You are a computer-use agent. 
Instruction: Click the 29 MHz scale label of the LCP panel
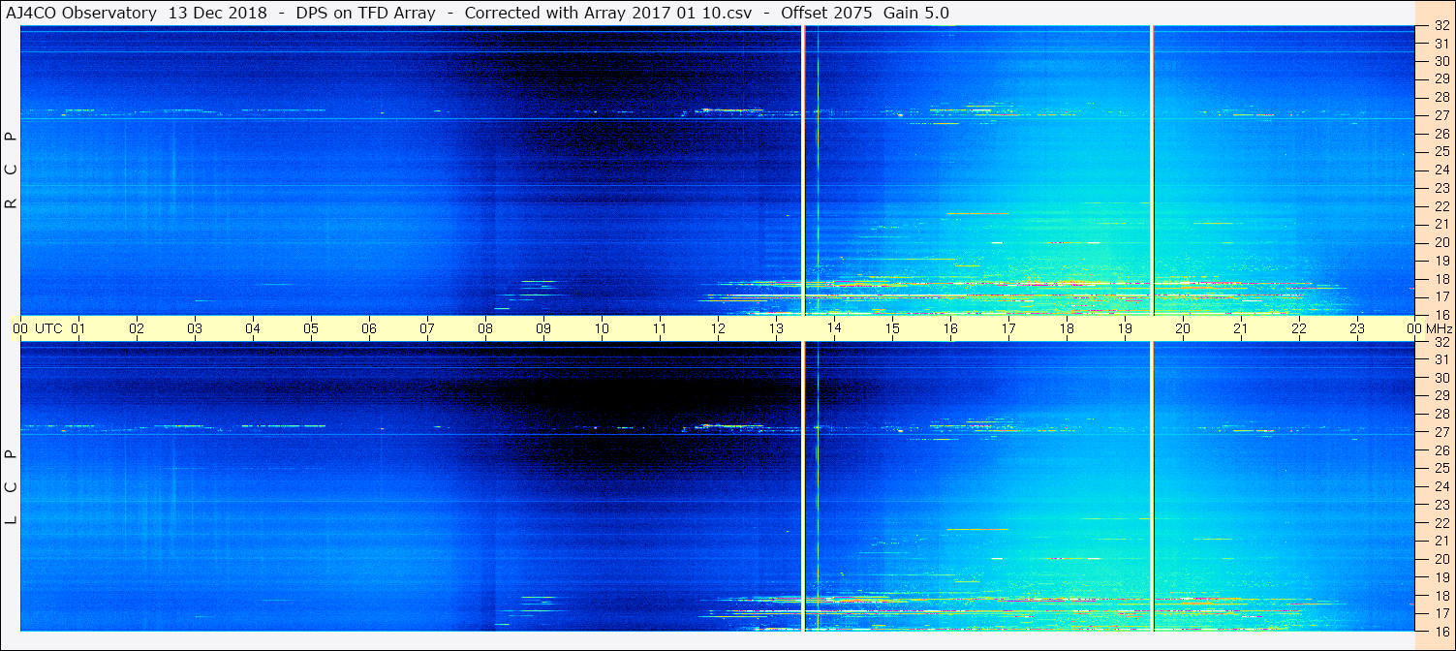pos(1441,396)
